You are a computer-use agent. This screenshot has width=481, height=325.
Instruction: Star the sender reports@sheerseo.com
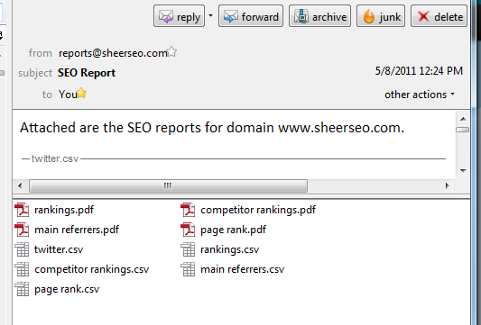pyautogui.click(x=172, y=51)
